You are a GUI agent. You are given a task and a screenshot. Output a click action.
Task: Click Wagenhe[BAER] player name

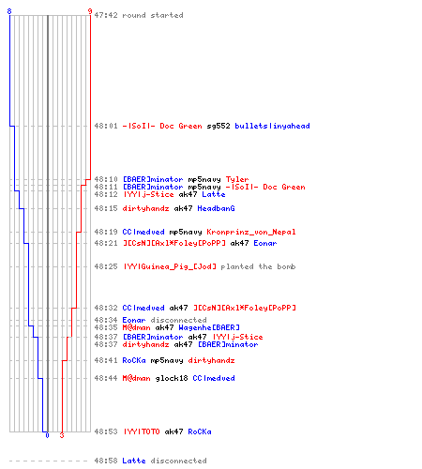[209, 327]
